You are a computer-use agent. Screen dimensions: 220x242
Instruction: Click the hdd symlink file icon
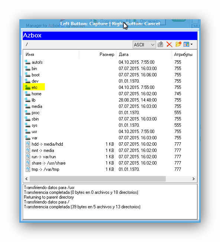tap(28, 144)
